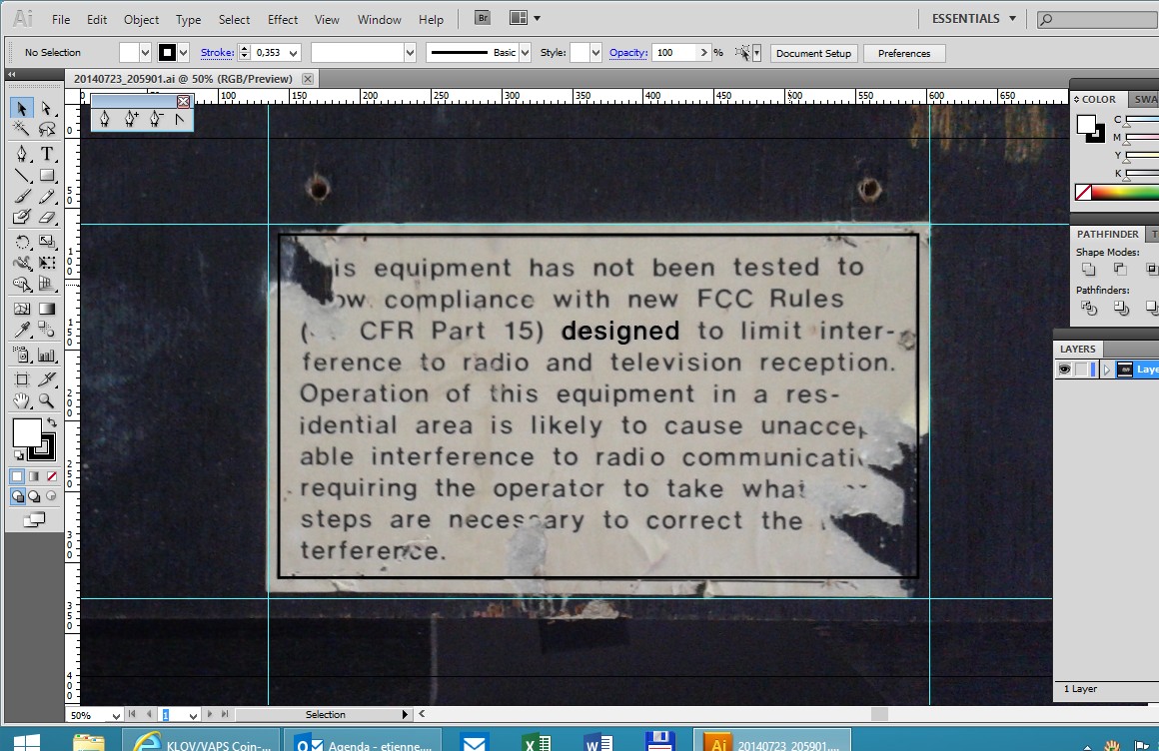The width and height of the screenshot is (1159, 751).
Task: Open the Basic brush definition dropdown
Action: tap(525, 53)
